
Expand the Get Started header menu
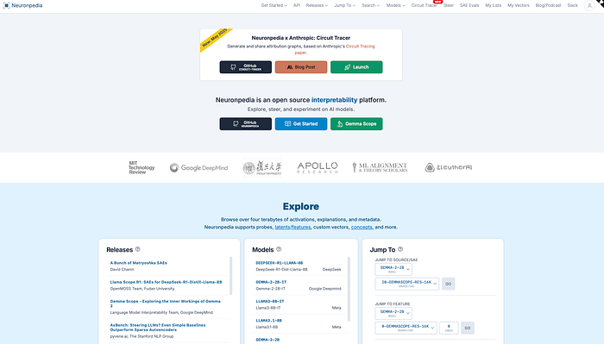coord(274,5)
